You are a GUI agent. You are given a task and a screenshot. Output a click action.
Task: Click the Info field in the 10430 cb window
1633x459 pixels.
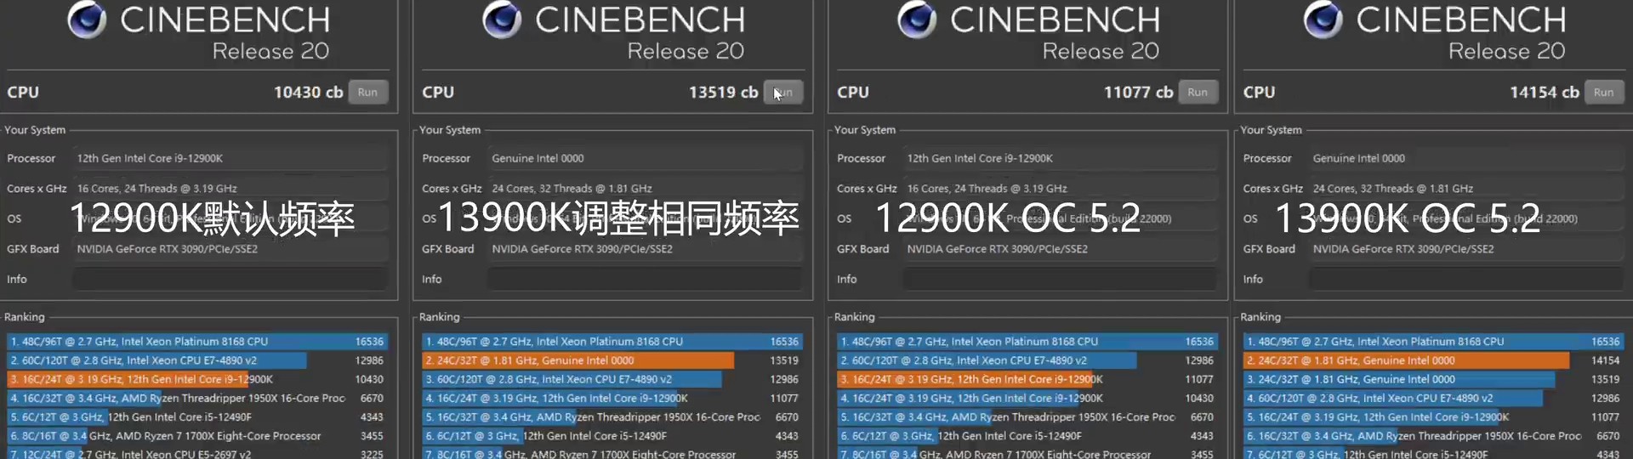(230, 279)
